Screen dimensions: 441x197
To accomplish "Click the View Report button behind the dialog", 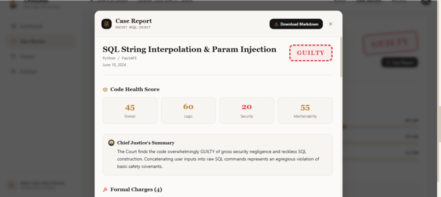I will (x=399, y=62).
